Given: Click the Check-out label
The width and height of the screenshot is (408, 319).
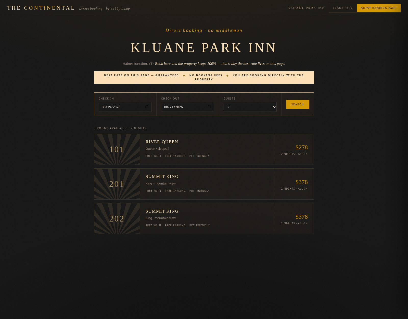Looking at the screenshot, I should coord(170,99).
